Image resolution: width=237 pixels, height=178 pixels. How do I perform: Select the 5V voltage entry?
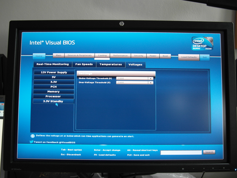pos(54,77)
